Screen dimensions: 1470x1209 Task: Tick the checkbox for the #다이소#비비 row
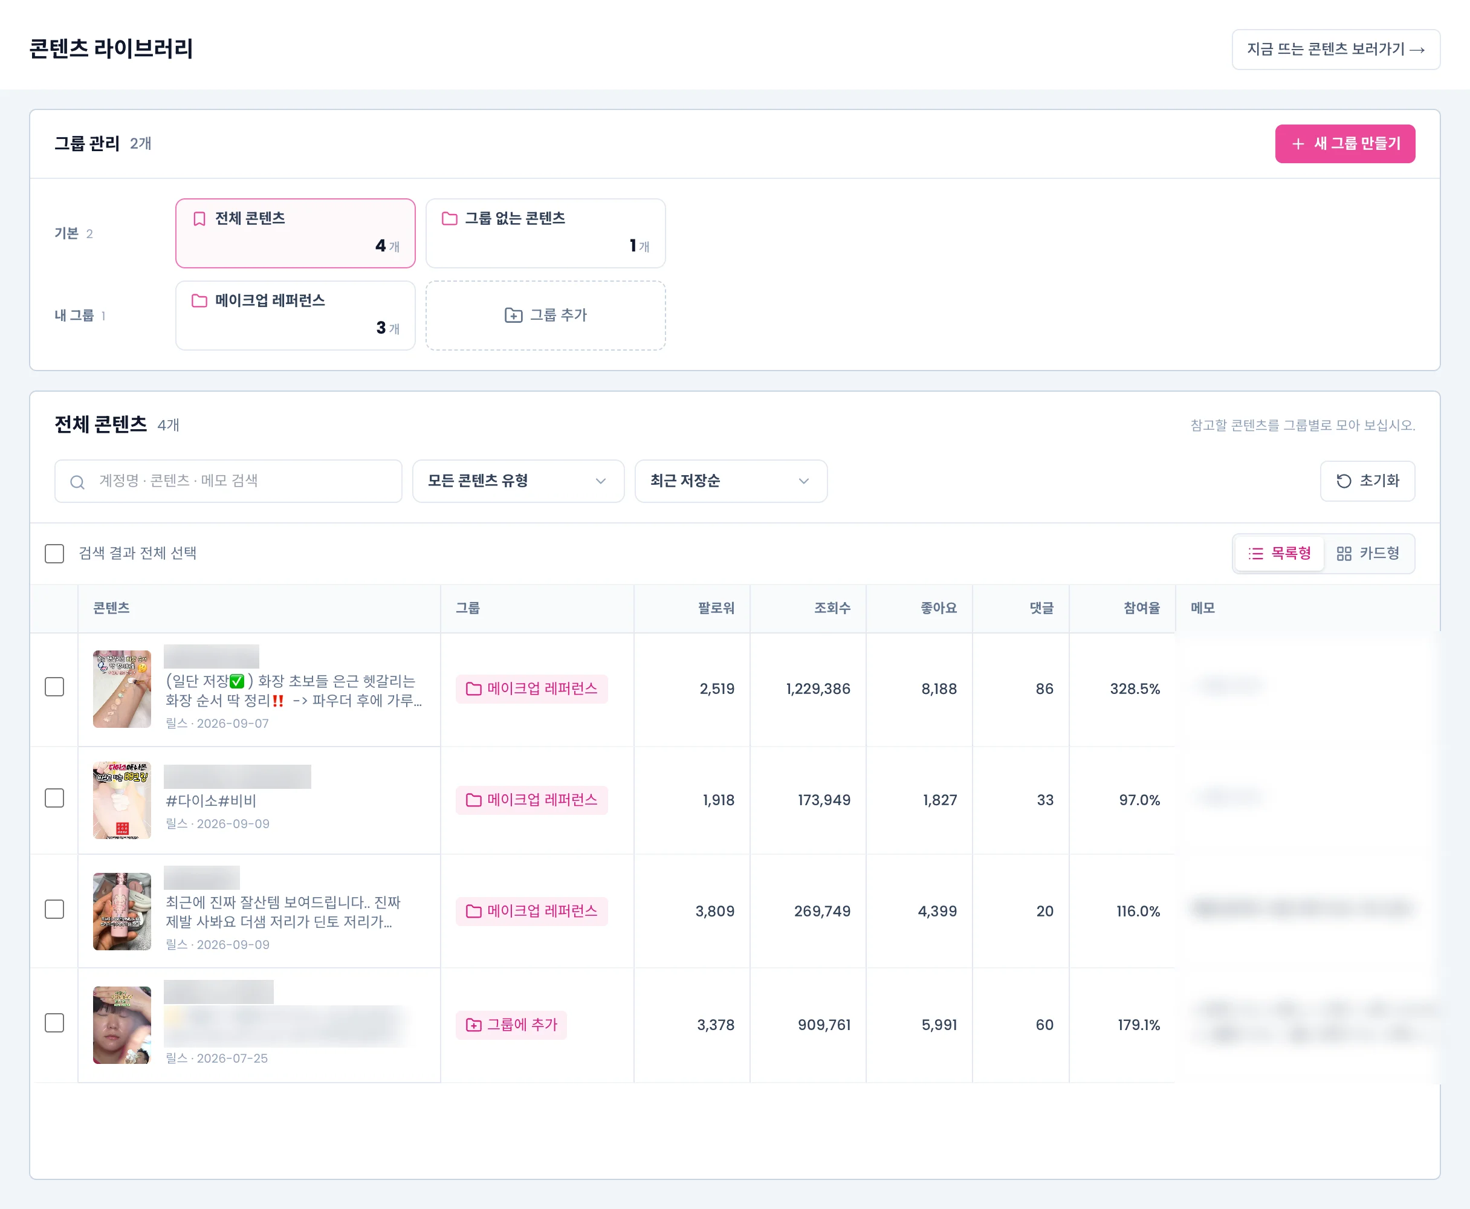pyautogui.click(x=54, y=798)
